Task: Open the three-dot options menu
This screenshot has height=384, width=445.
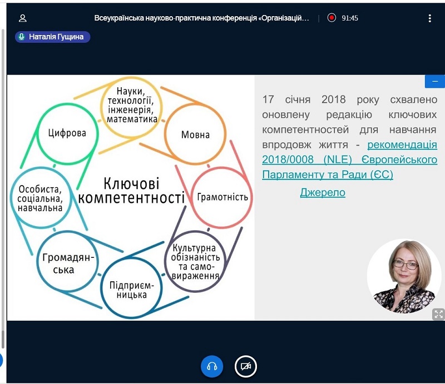Action: coord(429,18)
